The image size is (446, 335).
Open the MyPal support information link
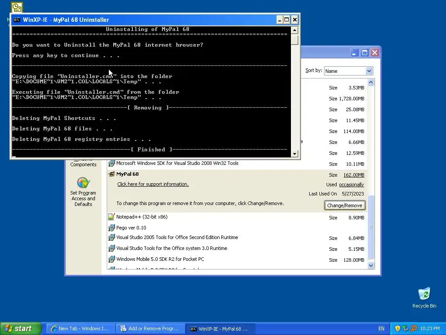pos(153,184)
